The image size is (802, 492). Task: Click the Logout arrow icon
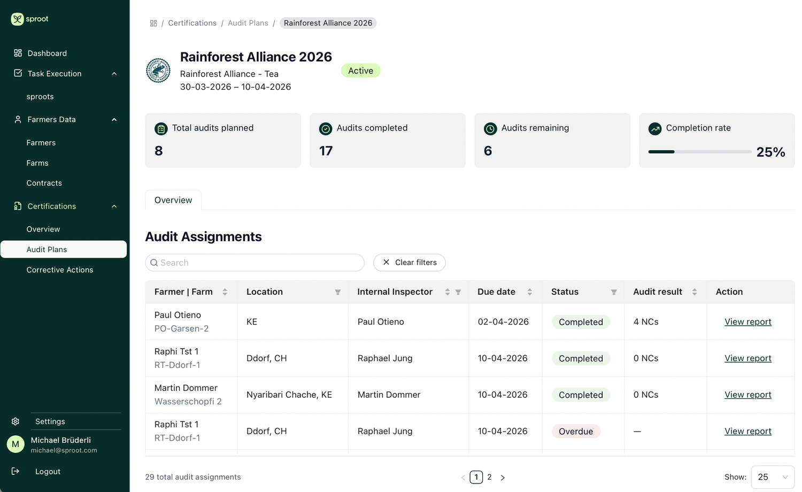coord(16,471)
